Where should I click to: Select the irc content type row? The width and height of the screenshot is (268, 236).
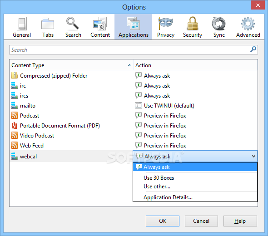point(134,85)
